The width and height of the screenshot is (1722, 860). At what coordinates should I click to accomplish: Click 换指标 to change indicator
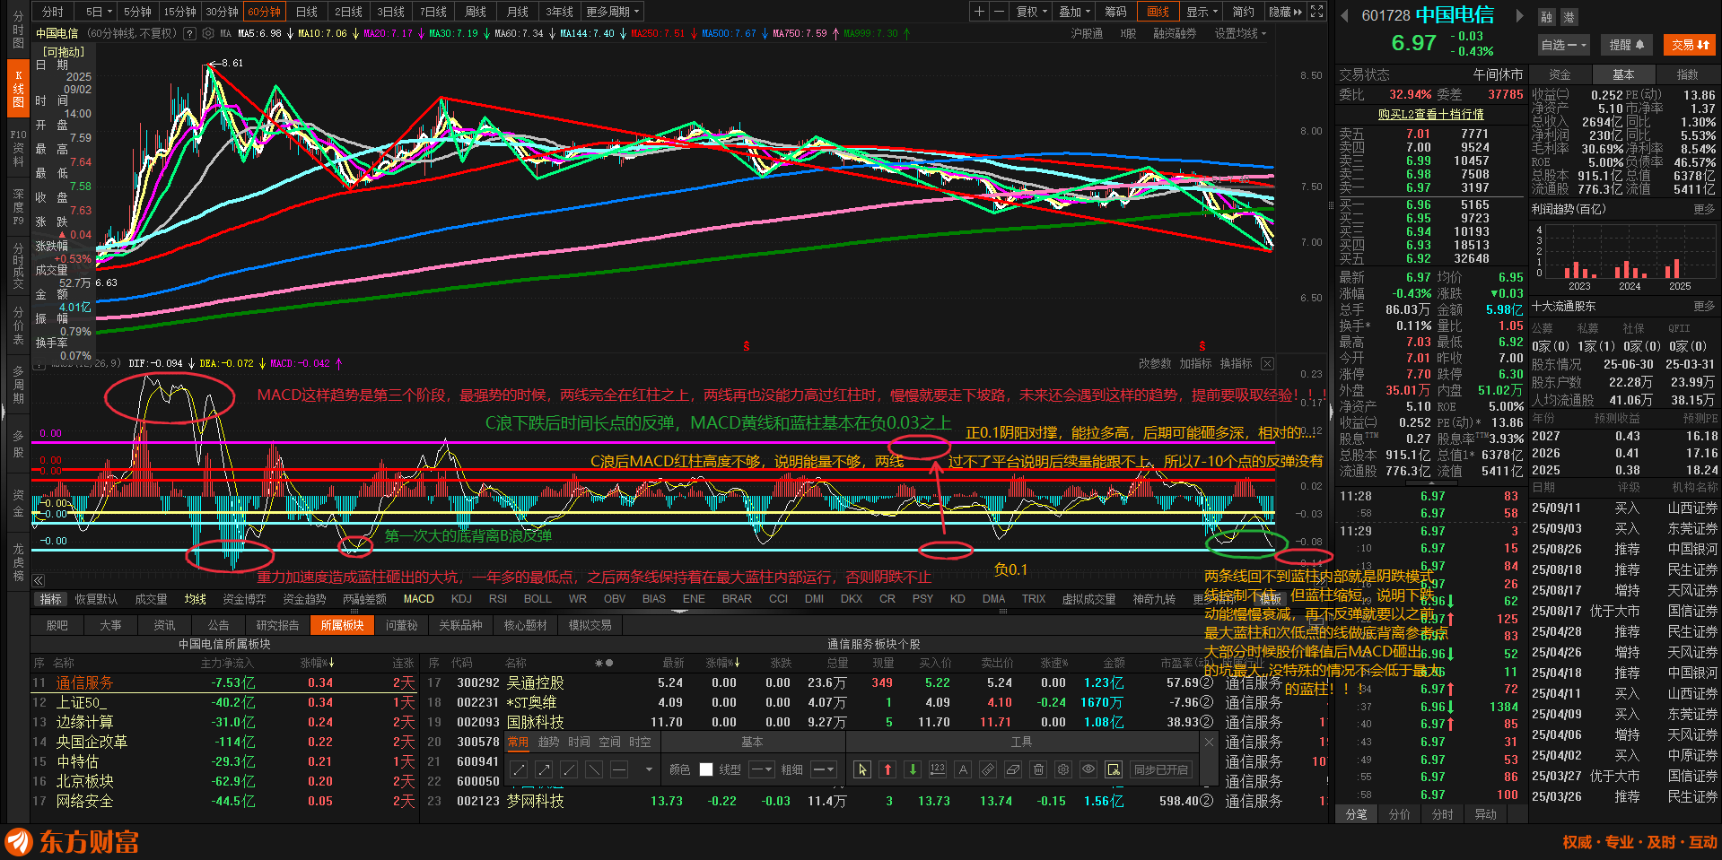(1236, 363)
